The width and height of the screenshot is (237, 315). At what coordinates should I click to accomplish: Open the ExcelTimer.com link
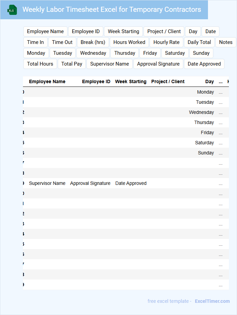point(212,301)
